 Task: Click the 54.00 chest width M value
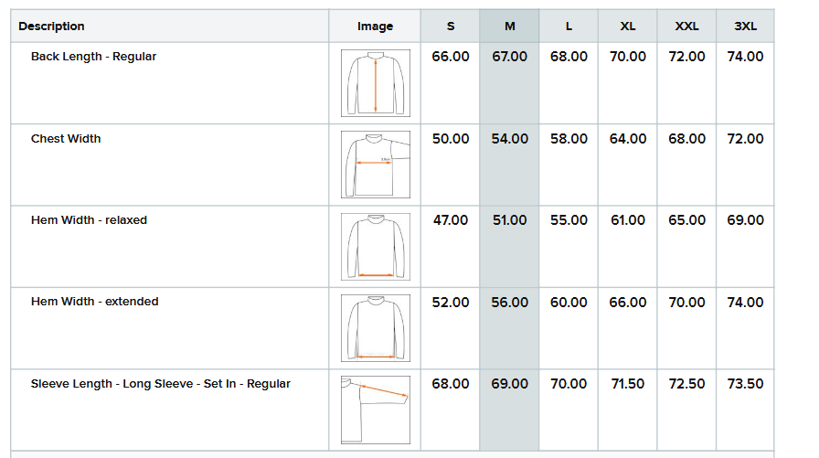(509, 139)
